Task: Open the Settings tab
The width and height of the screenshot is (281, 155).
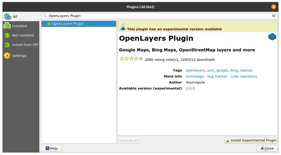Action: pyautogui.click(x=19, y=56)
